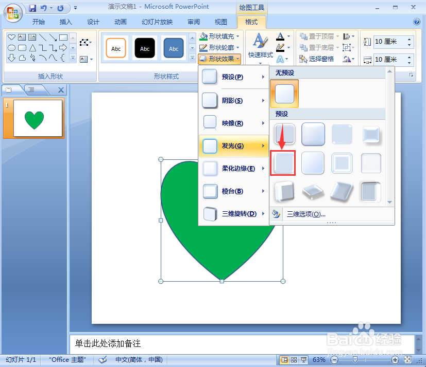Screen dimensions: 426x367
Task: Apply the blue Abc shape style
Action: [x=174, y=48]
